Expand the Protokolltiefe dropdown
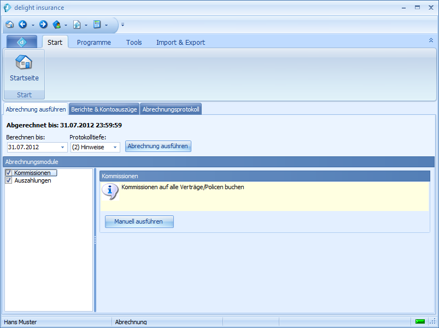 tap(115, 147)
